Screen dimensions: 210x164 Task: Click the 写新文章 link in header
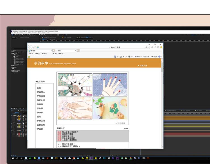pos(143,65)
